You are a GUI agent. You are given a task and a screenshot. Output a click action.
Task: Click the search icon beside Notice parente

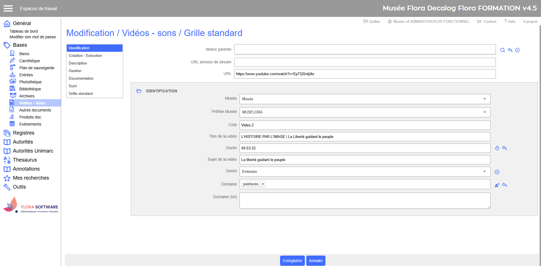click(502, 50)
